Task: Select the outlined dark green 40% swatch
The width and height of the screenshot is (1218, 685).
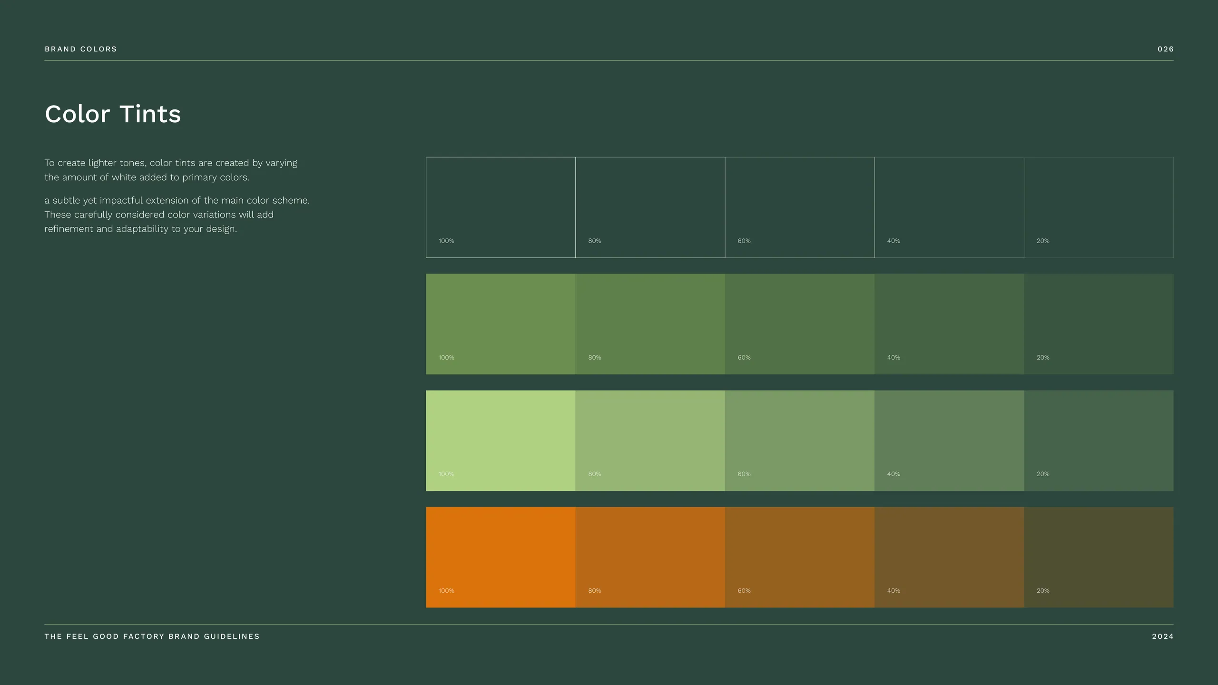Action: [x=949, y=207]
